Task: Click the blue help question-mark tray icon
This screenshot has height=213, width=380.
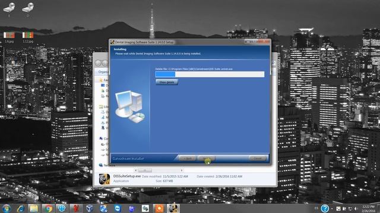Action: [x=325, y=208]
